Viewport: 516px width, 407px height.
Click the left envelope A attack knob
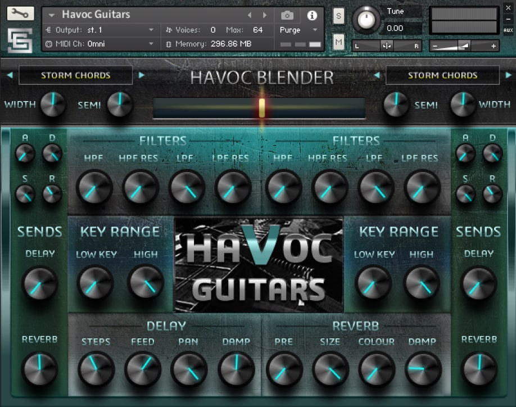click(x=25, y=153)
